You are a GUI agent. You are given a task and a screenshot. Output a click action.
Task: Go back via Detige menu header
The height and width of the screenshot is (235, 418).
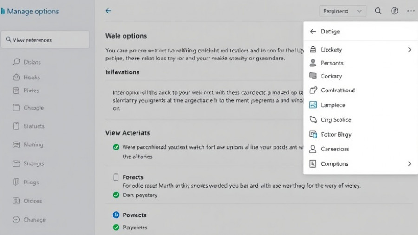click(x=313, y=32)
